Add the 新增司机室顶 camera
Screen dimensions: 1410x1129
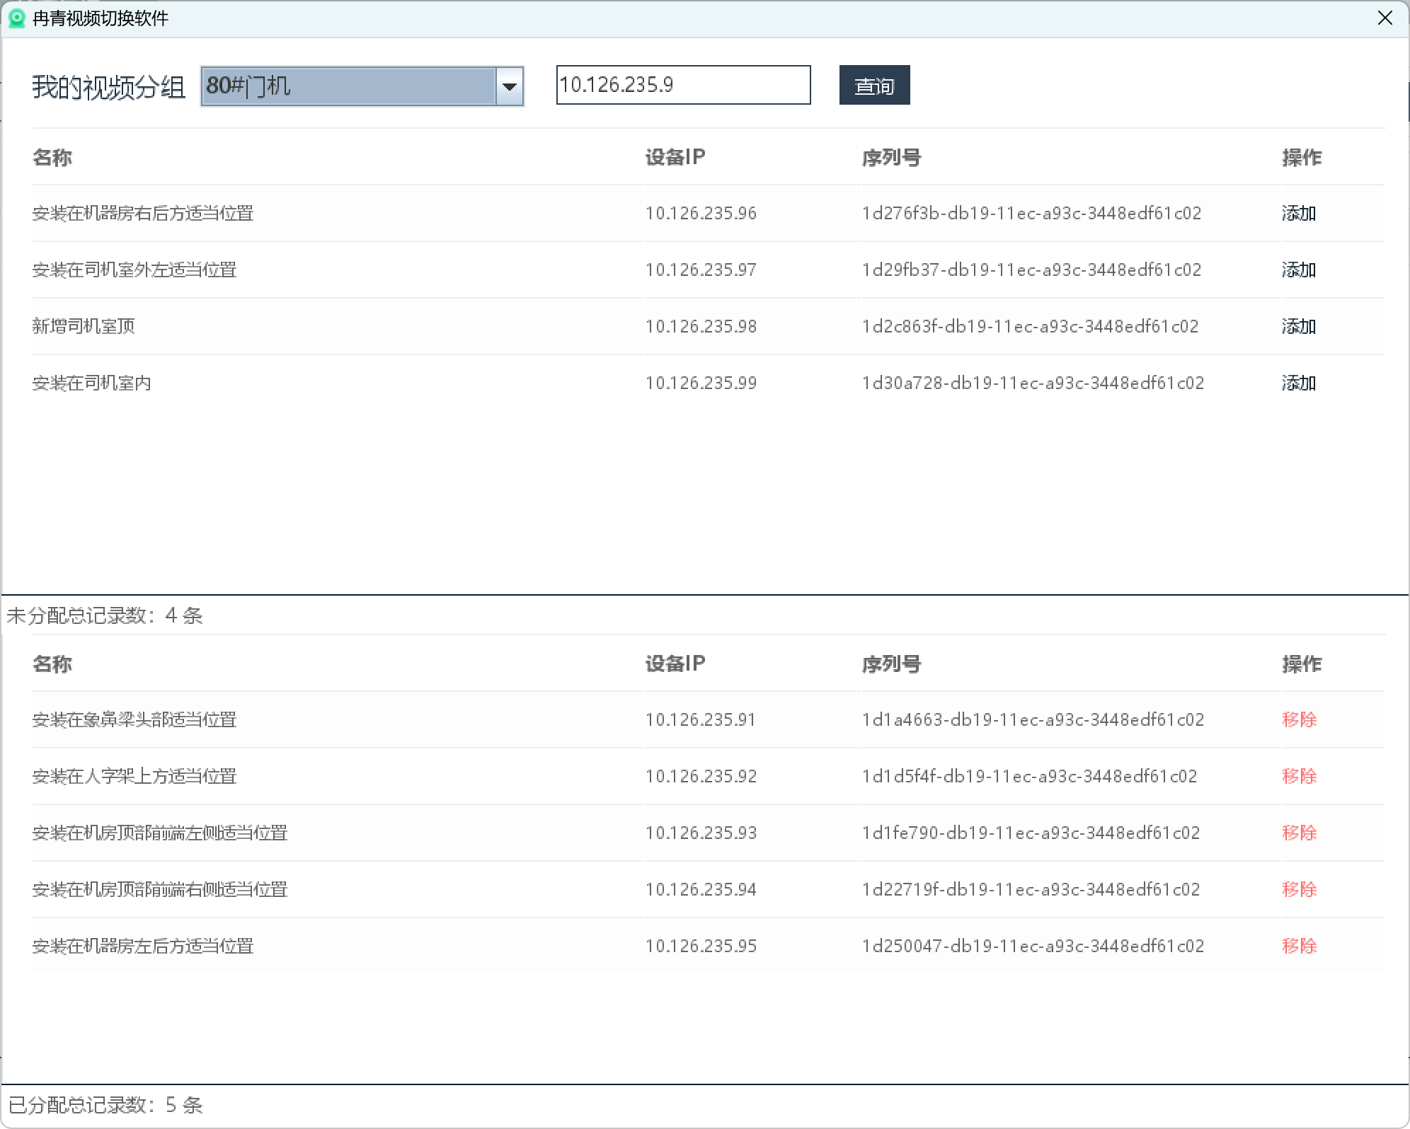point(1298,327)
